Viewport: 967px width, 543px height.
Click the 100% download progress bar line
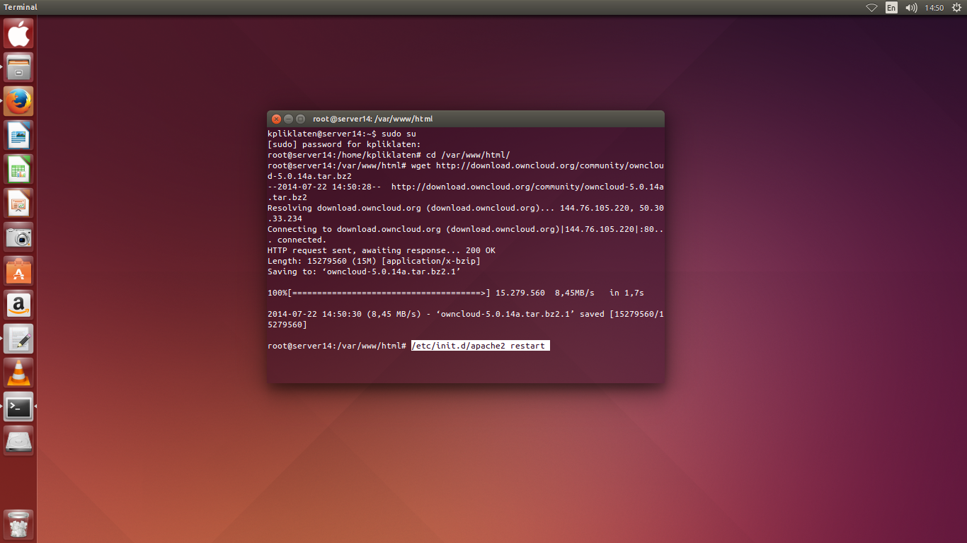pyautogui.click(x=456, y=293)
